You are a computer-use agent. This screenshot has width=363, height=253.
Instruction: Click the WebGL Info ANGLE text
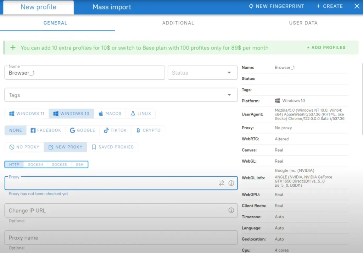pyautogui.click(x=303, y=181)
